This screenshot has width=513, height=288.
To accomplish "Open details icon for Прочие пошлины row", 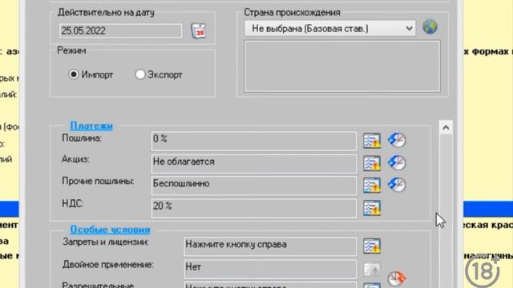I will (x=372, y=185).
